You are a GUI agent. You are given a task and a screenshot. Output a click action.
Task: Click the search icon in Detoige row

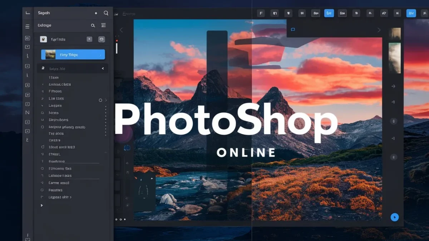93,26
